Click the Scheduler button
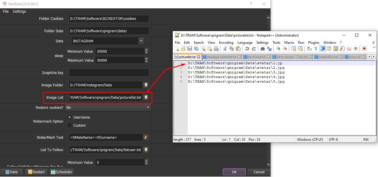Viewport: 378px width, 177px height. point(62,172)
